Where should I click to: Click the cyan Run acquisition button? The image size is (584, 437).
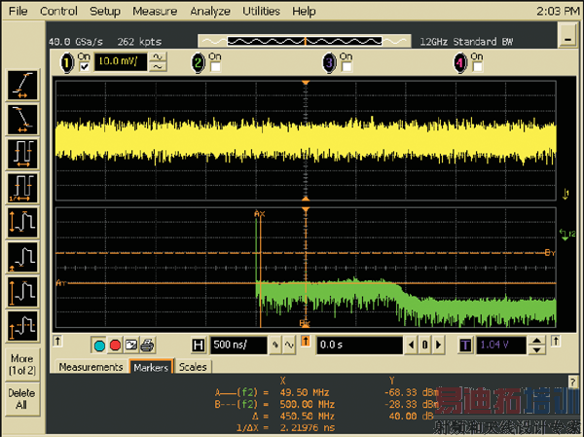99,346
